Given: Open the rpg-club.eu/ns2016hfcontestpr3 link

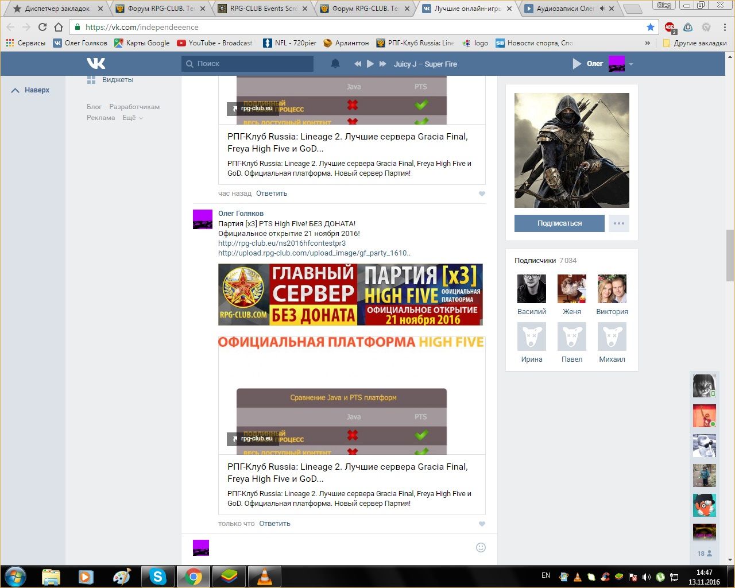Looking at the screenshot, I should click(282, 243).
